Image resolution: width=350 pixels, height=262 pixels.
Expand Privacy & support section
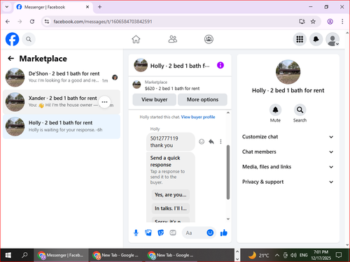[x=288, y=182]
